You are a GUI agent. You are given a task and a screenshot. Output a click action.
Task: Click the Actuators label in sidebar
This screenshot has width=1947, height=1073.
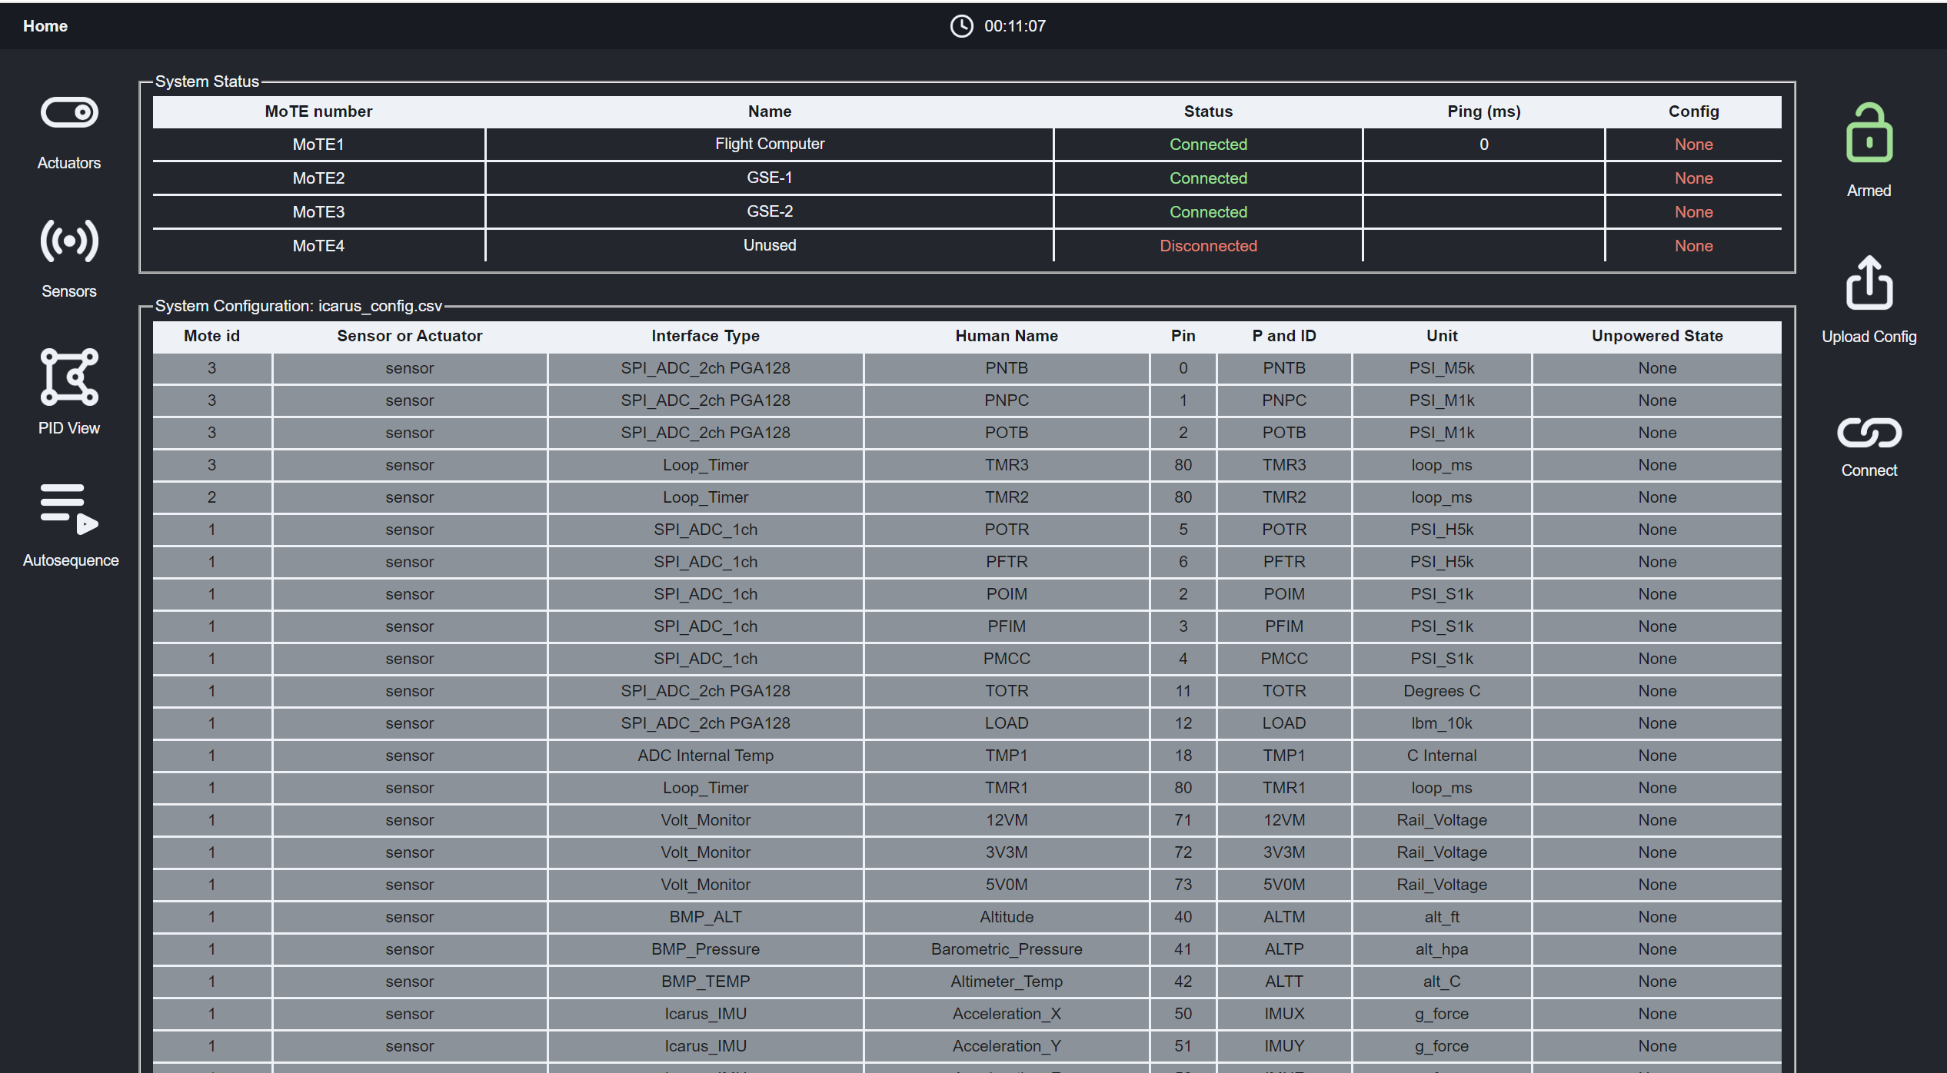click(69, 163)
